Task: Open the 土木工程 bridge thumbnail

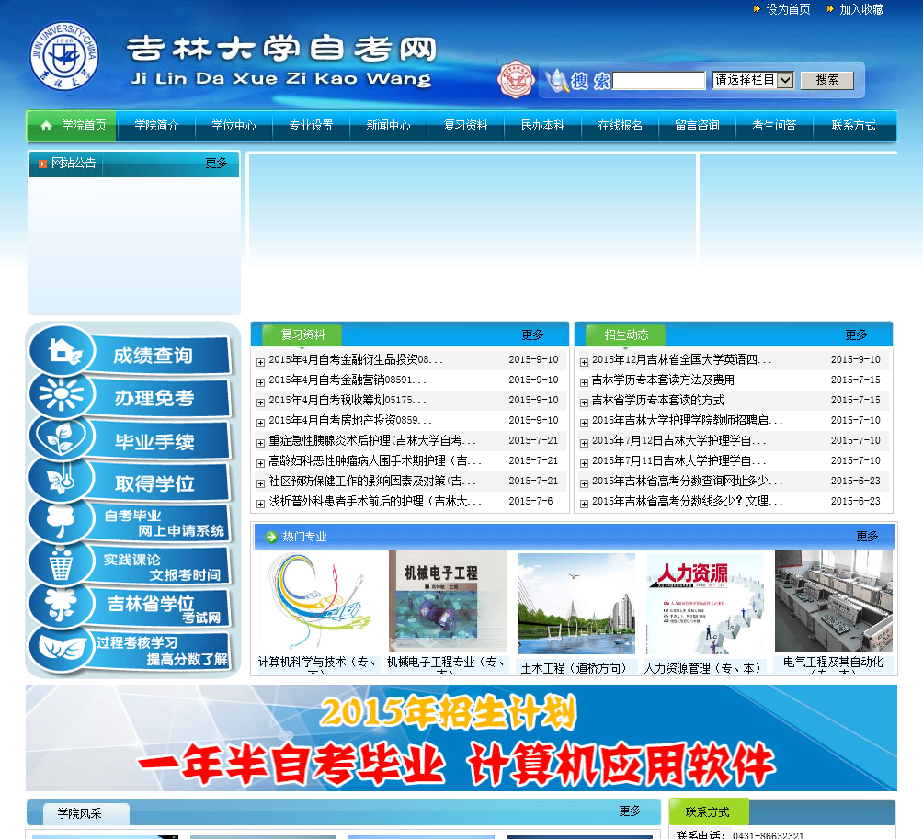Action: pos(576,604)
